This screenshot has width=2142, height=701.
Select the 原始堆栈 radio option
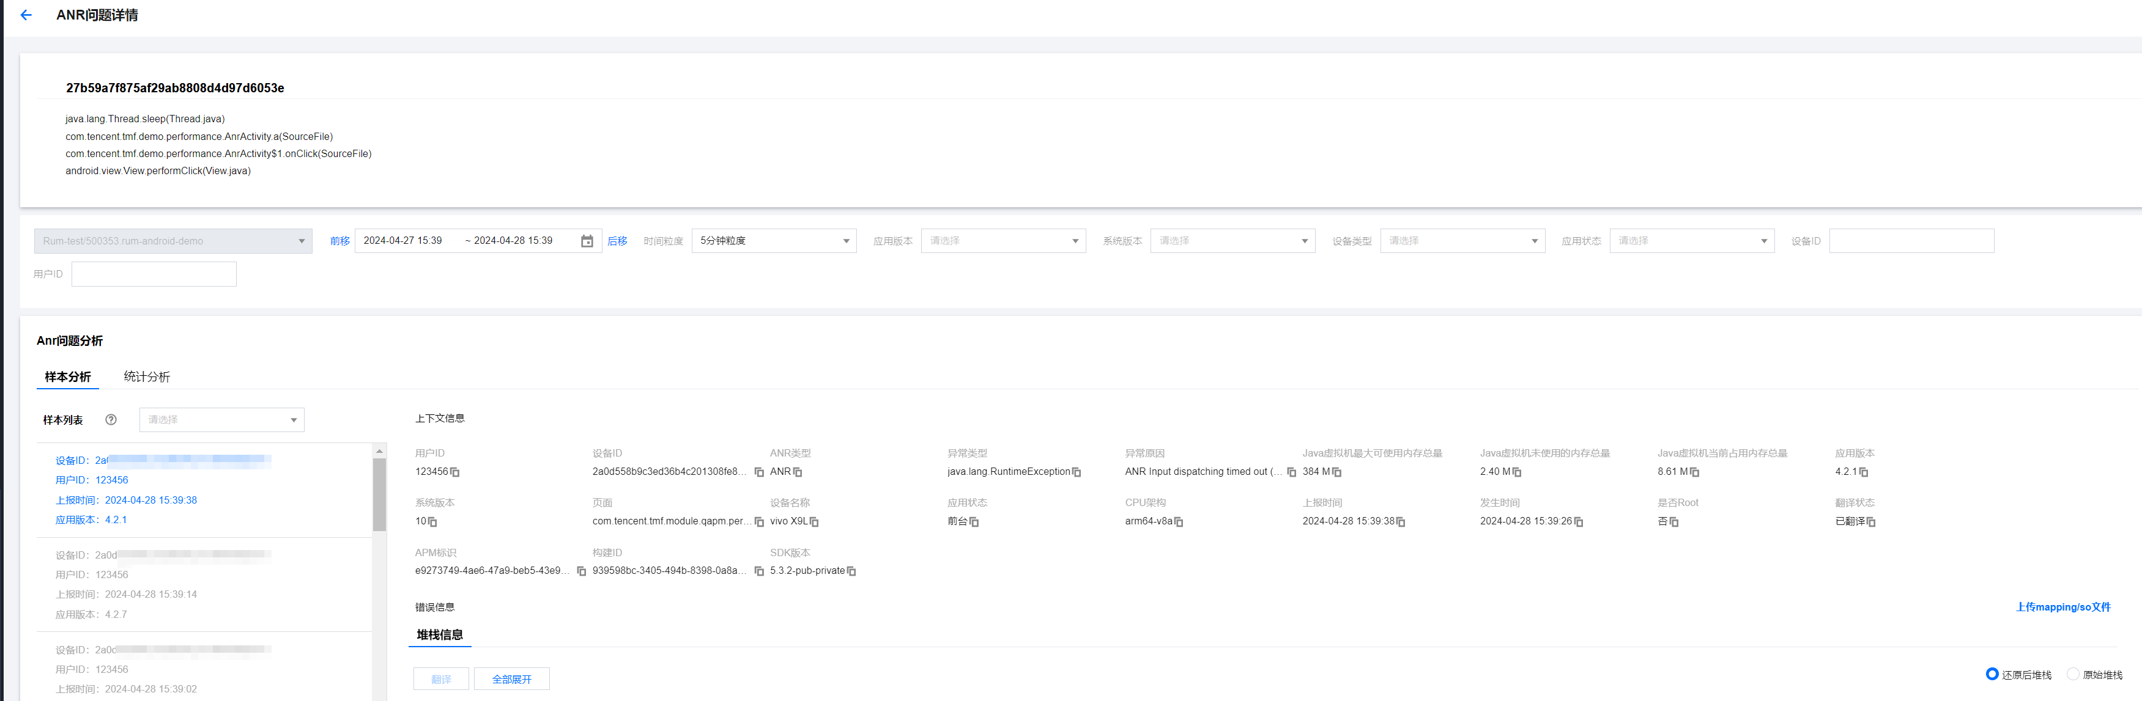[x=2072, y=673]
